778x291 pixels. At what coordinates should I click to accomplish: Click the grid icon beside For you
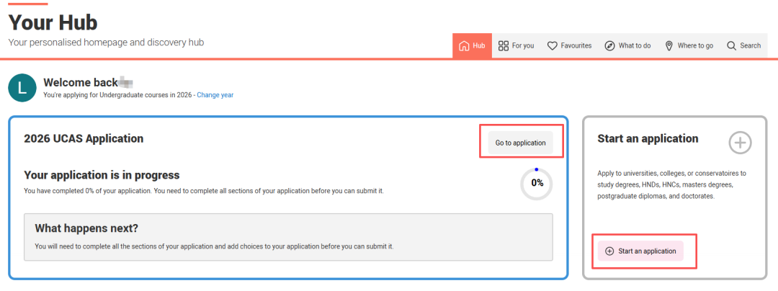click(x=504, y=45)
